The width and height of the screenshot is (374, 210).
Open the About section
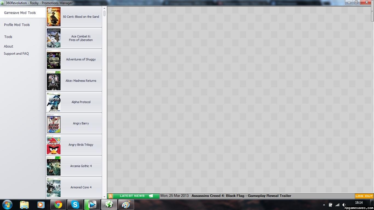8,46
